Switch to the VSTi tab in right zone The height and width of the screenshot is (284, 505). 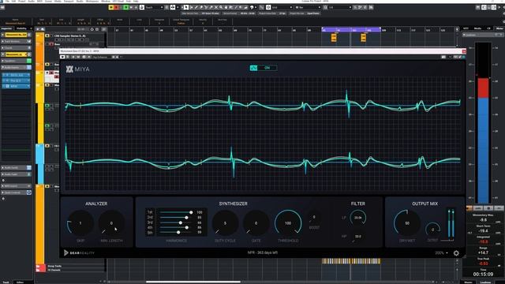[x=466, y=28]
